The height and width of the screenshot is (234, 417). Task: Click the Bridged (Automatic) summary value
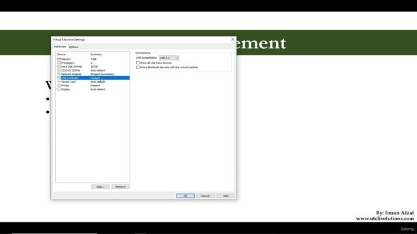[x=102, y=74]
